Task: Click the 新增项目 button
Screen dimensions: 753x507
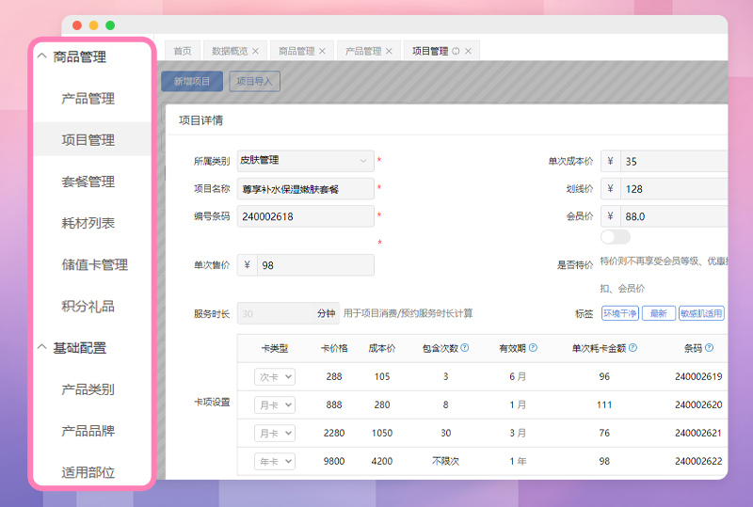Action: point(192,82)
